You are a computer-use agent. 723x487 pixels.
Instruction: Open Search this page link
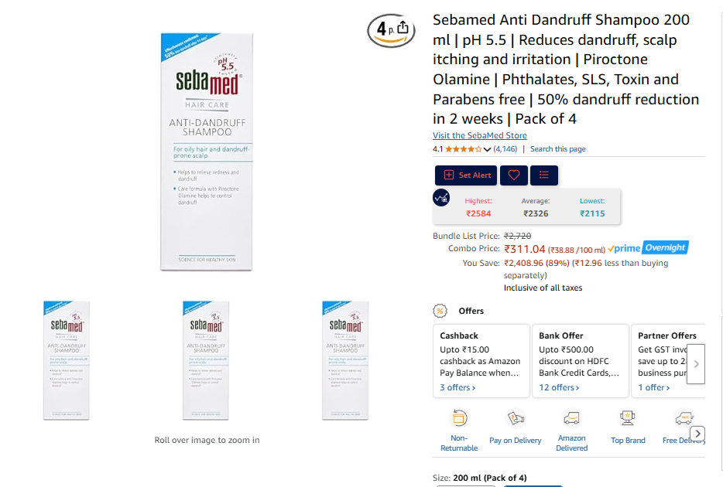coord(558,149)
